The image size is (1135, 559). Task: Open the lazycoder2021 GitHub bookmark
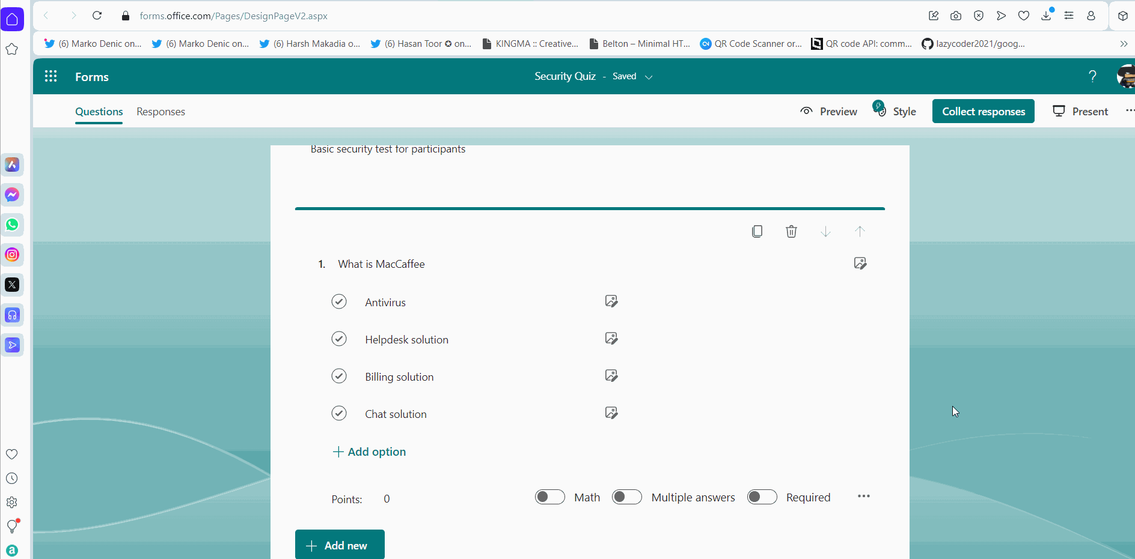[x=973, y=43]
